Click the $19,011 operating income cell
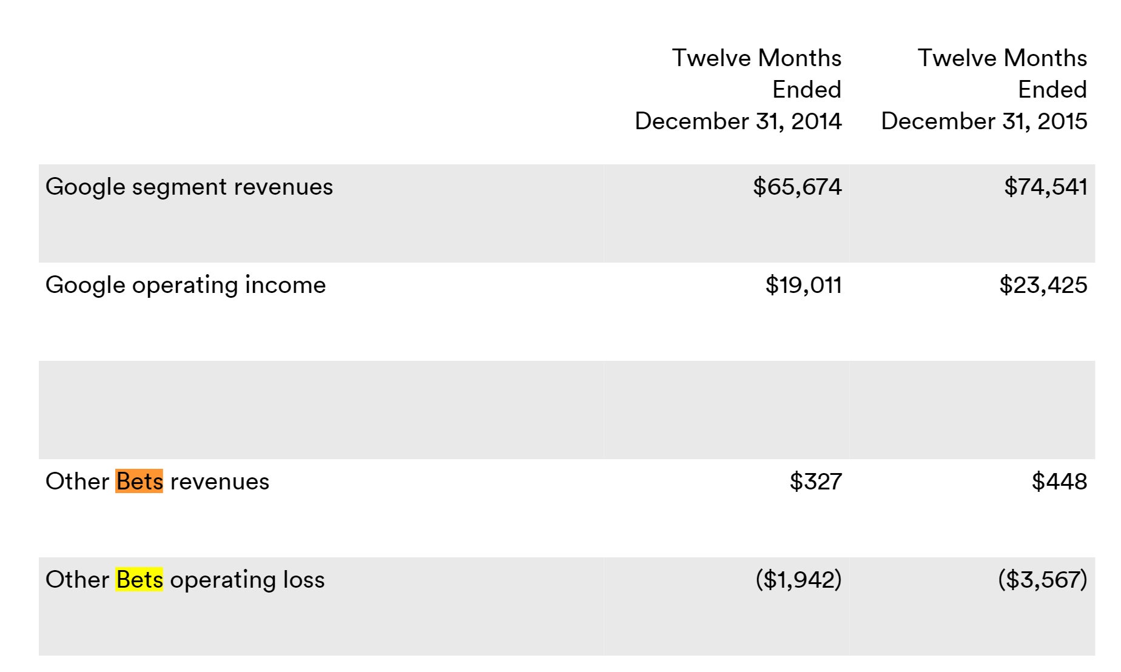This screenshot has width=1121, height=672. tap(803, 285)
